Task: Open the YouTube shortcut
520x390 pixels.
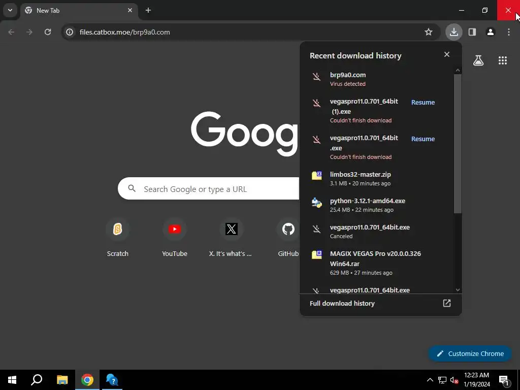Action: pos(175,238)
